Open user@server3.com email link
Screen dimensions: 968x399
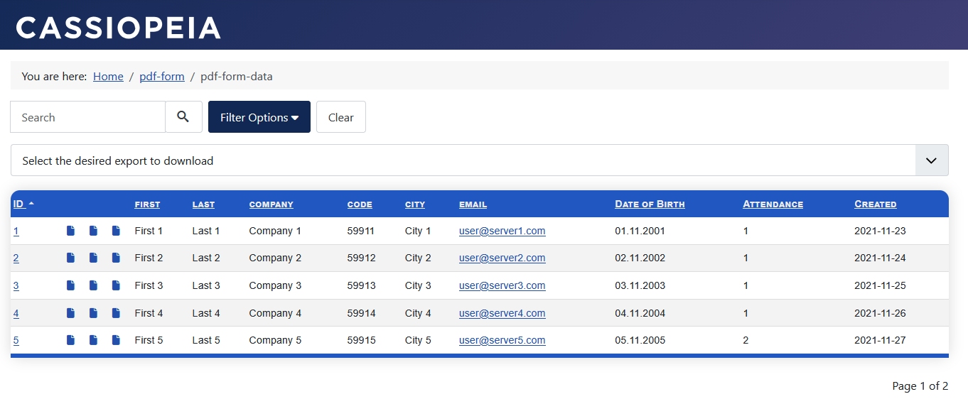pyautogui.click(x=502, y=285)
